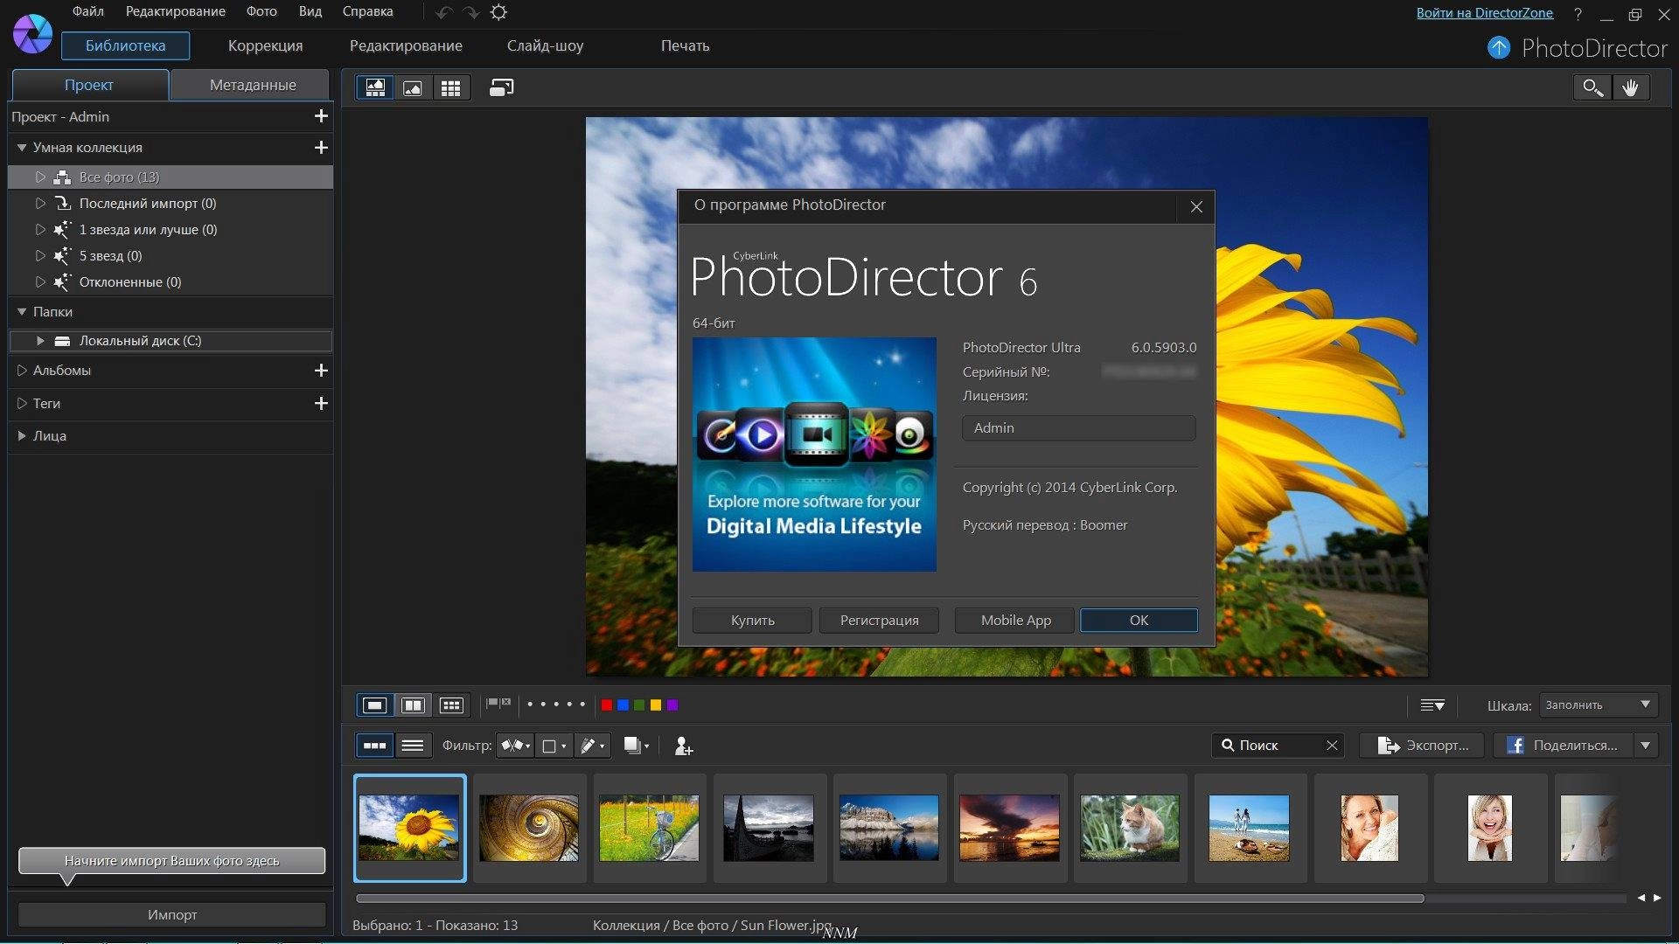The image size is (1679, 944).
Task: Collapse the Умная коллекция section
Action: tap(22, 148)
